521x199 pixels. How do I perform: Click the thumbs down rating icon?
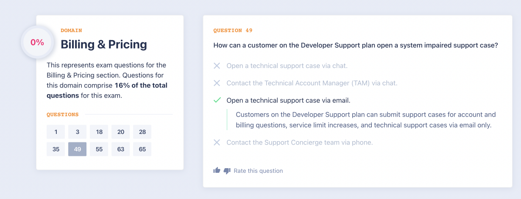(227, 171)
